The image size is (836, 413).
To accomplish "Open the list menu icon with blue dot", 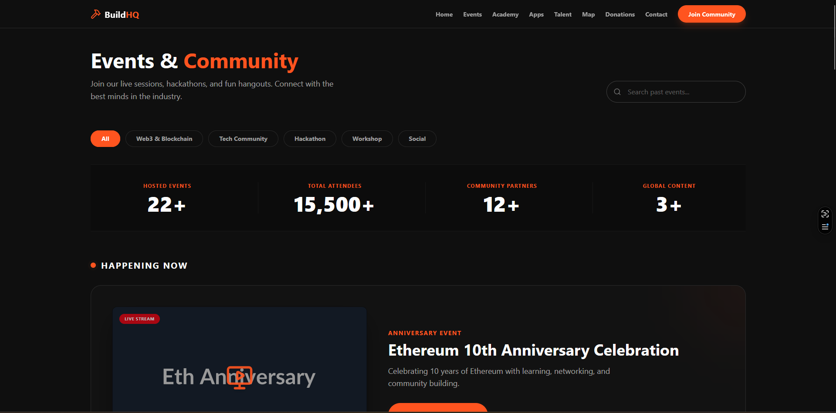I will tap(825, 226).
